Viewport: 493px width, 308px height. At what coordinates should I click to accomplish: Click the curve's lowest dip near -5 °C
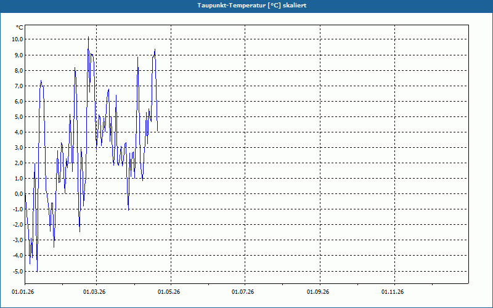tap(37, 271)
